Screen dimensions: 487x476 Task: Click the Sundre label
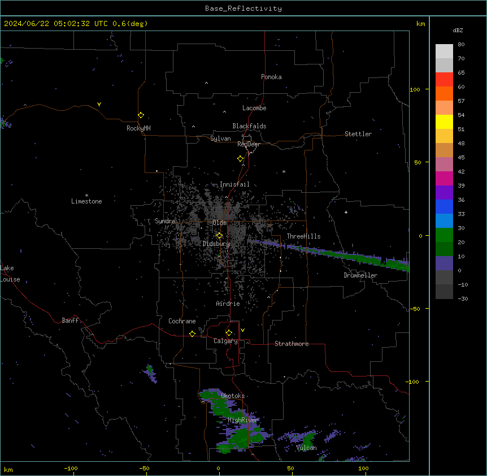tap(165, 221)
